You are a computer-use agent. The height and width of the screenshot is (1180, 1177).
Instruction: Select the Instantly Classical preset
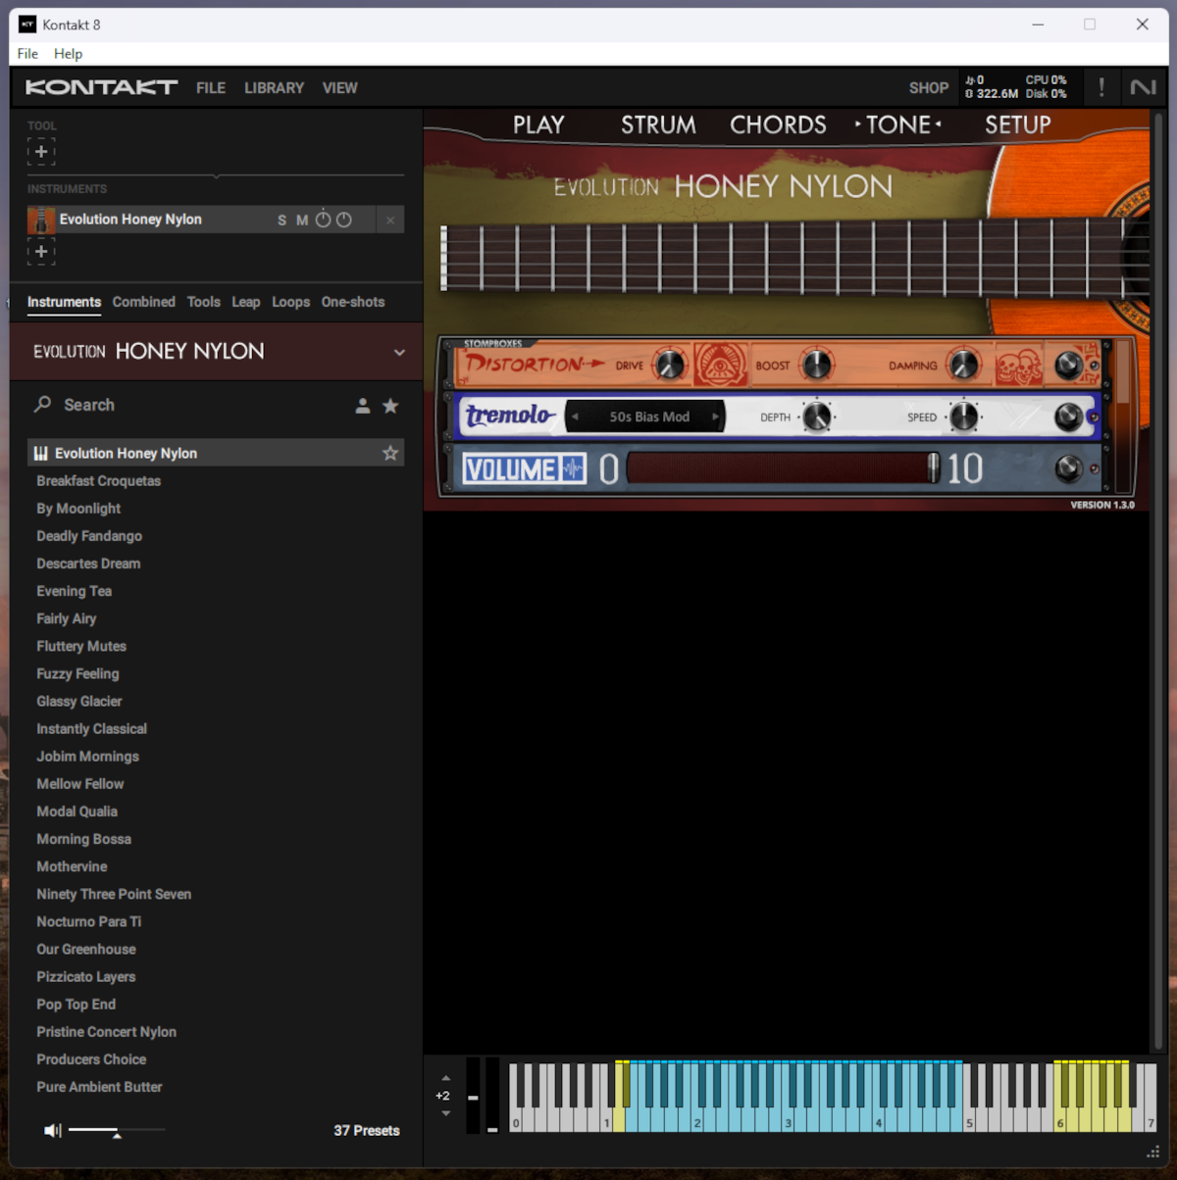pyautogui.click(x=91, y=728)
